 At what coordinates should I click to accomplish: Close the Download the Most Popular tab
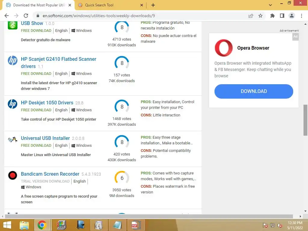coord(70,5)
